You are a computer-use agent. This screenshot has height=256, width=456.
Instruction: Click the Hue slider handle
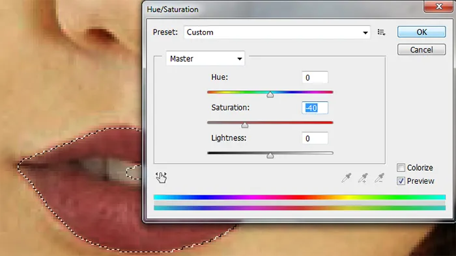point(270,94)
